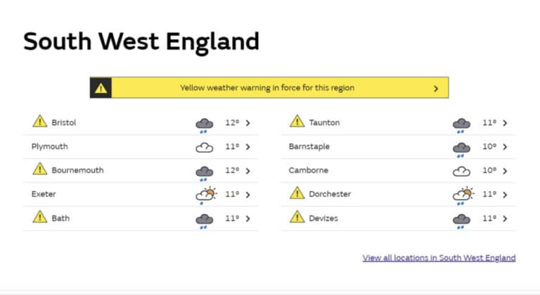
Task: Click the warning triangle beside Dorchester
Action: (x=297, y=193)
